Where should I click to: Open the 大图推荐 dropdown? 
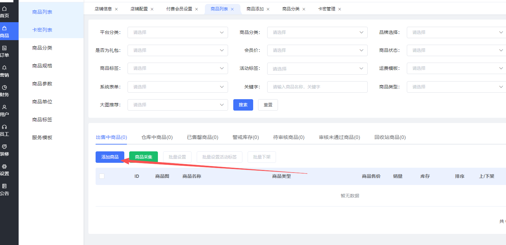[177, 105]
